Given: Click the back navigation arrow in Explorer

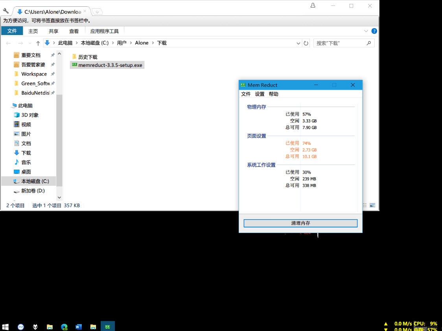Looking at the screenshot, I should pos(8,43).
